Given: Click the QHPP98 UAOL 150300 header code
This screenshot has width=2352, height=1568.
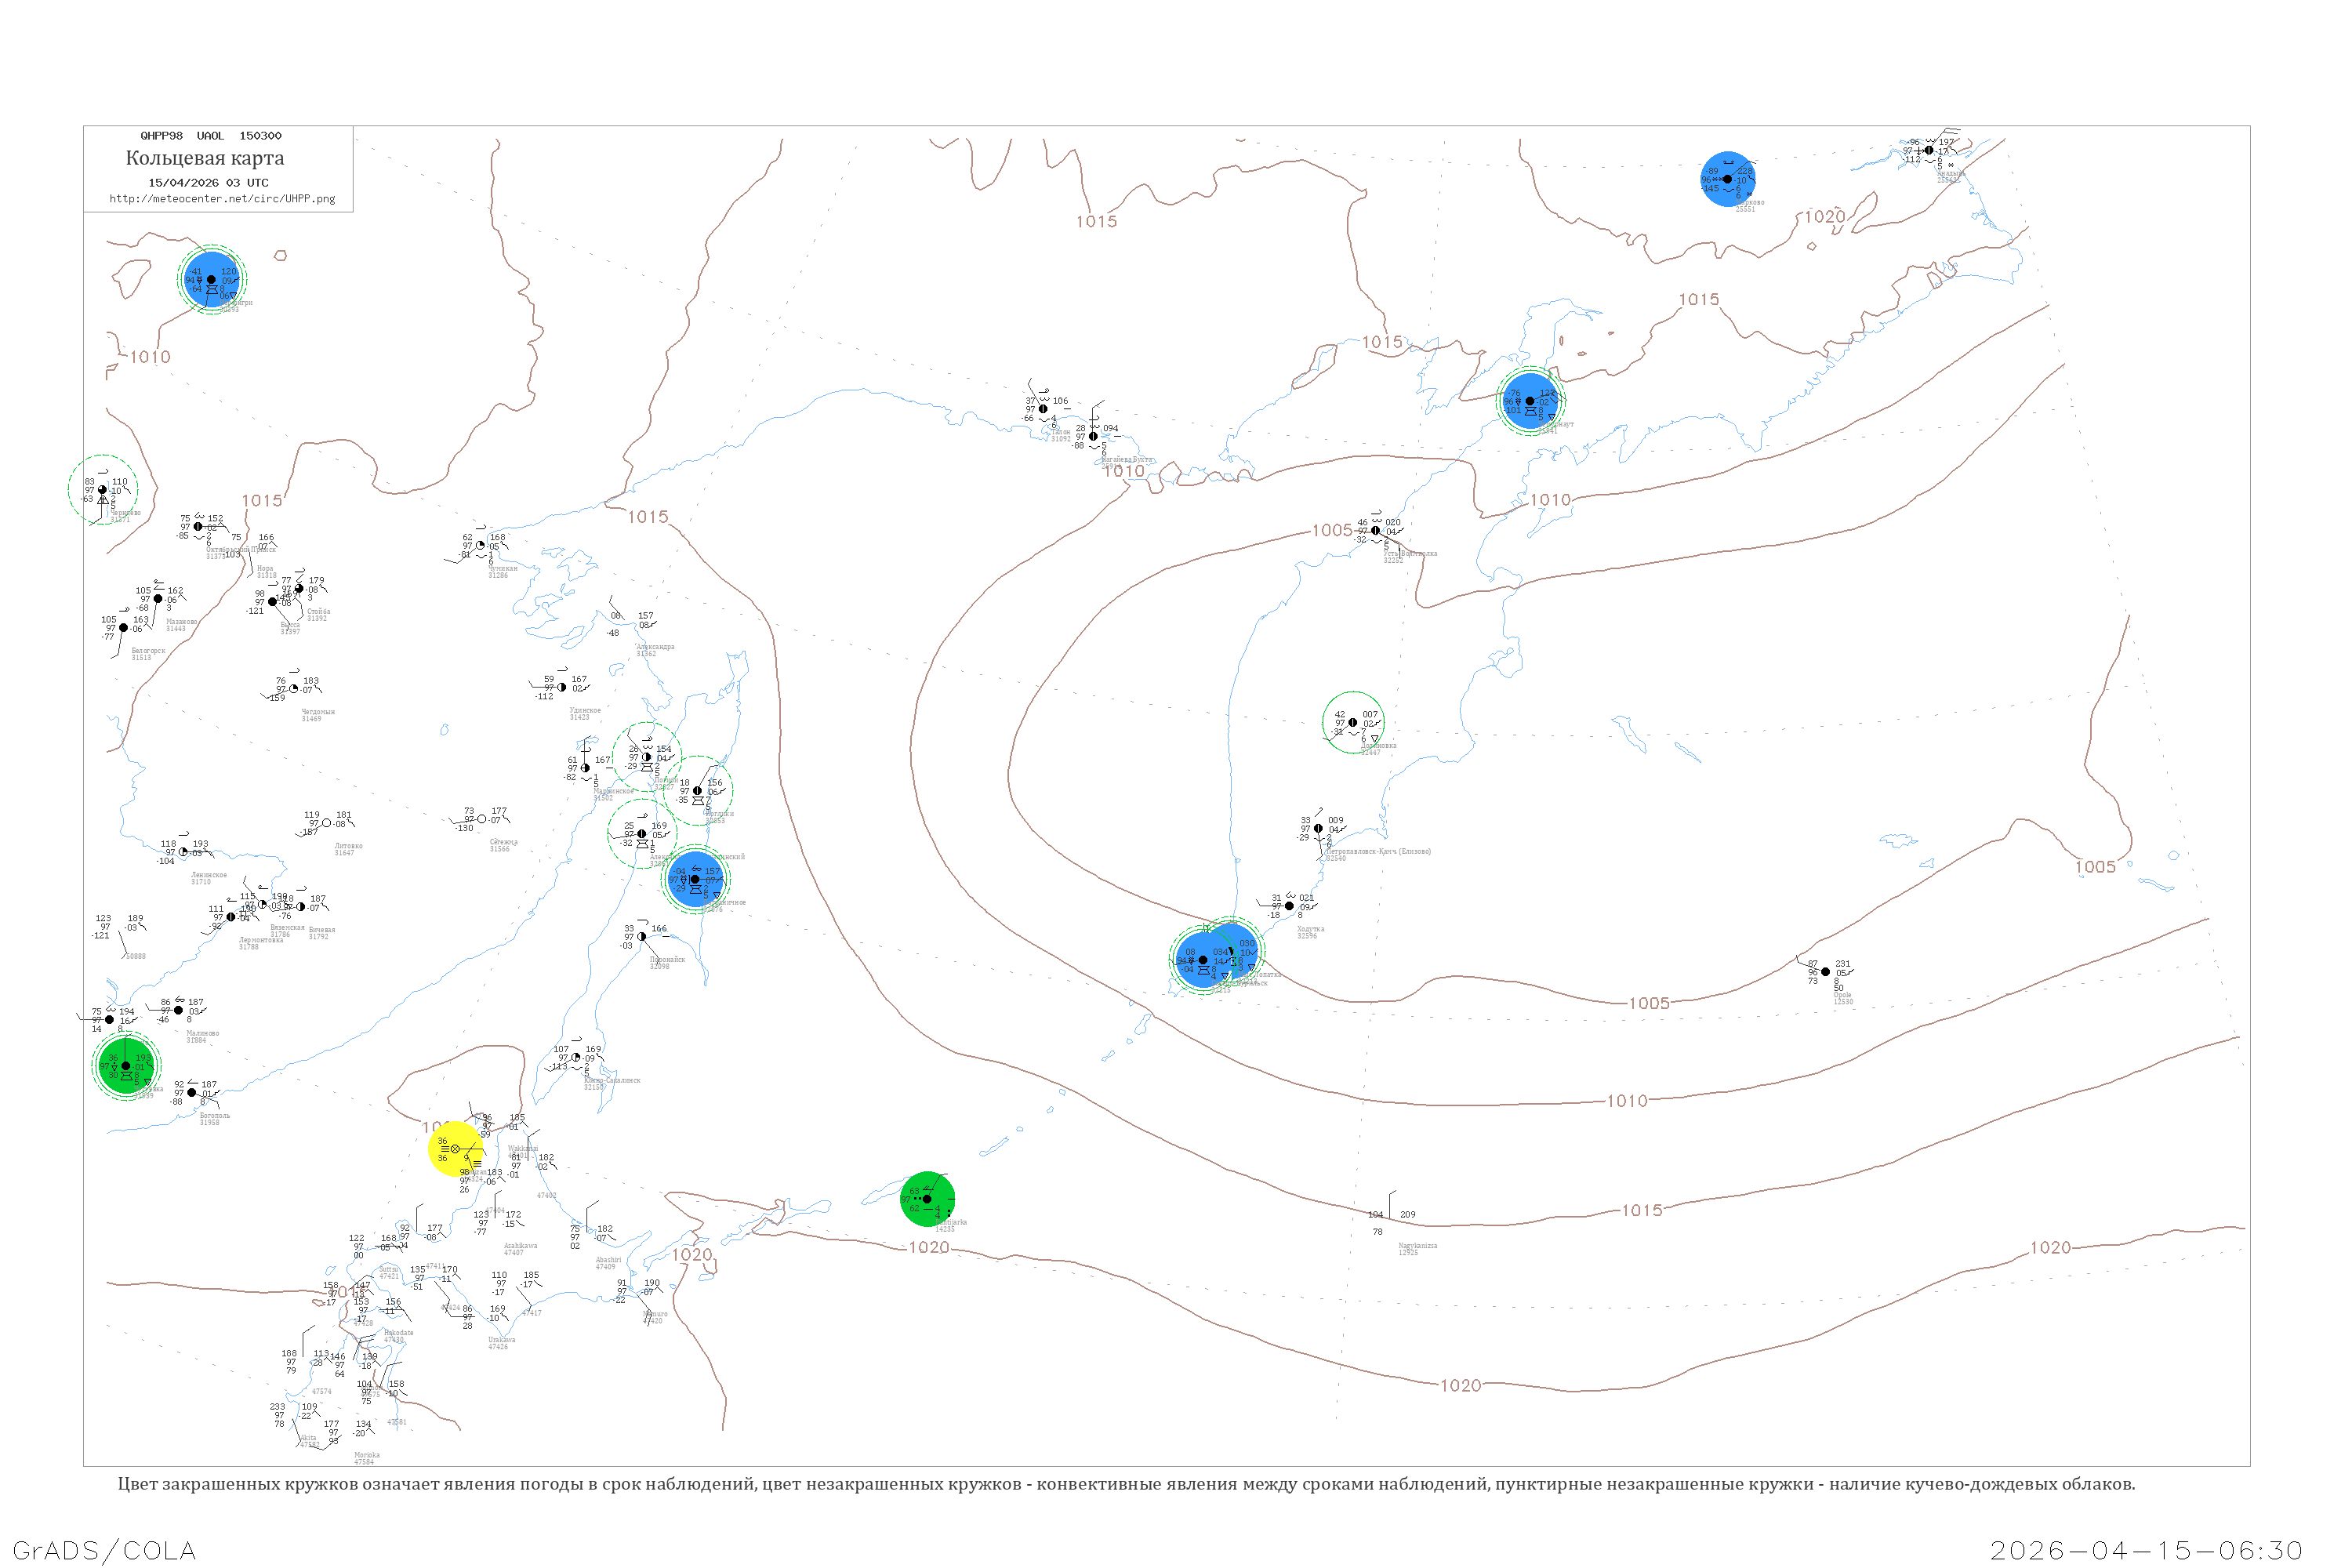Looking at the screenshot, I should point(211,136).
